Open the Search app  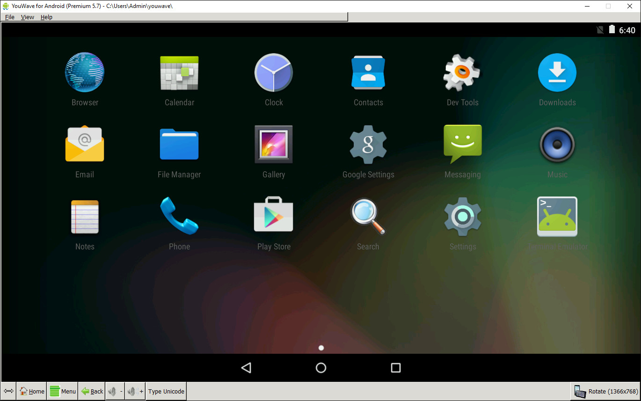point(368,216)
